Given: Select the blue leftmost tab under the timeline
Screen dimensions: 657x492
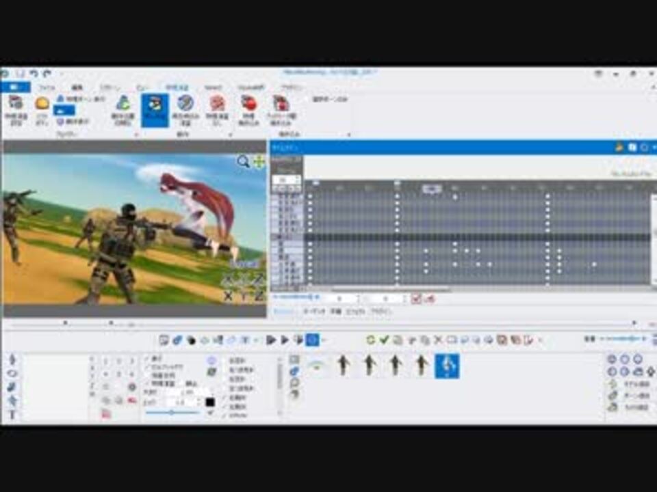Looking at the screenshot, I should point(284,312).
